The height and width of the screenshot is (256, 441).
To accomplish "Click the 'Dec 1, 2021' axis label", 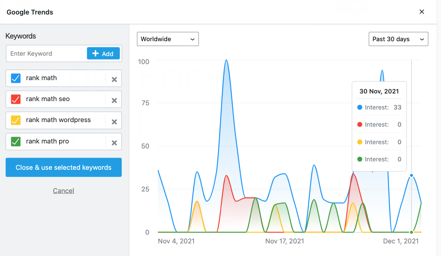I will [x=401, y=241].
